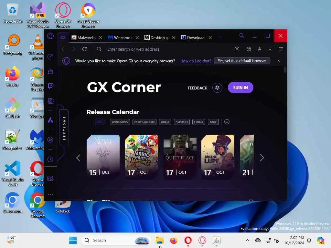
Task: Toggle the PLAYSTATION platform filter
Action: 144,122
